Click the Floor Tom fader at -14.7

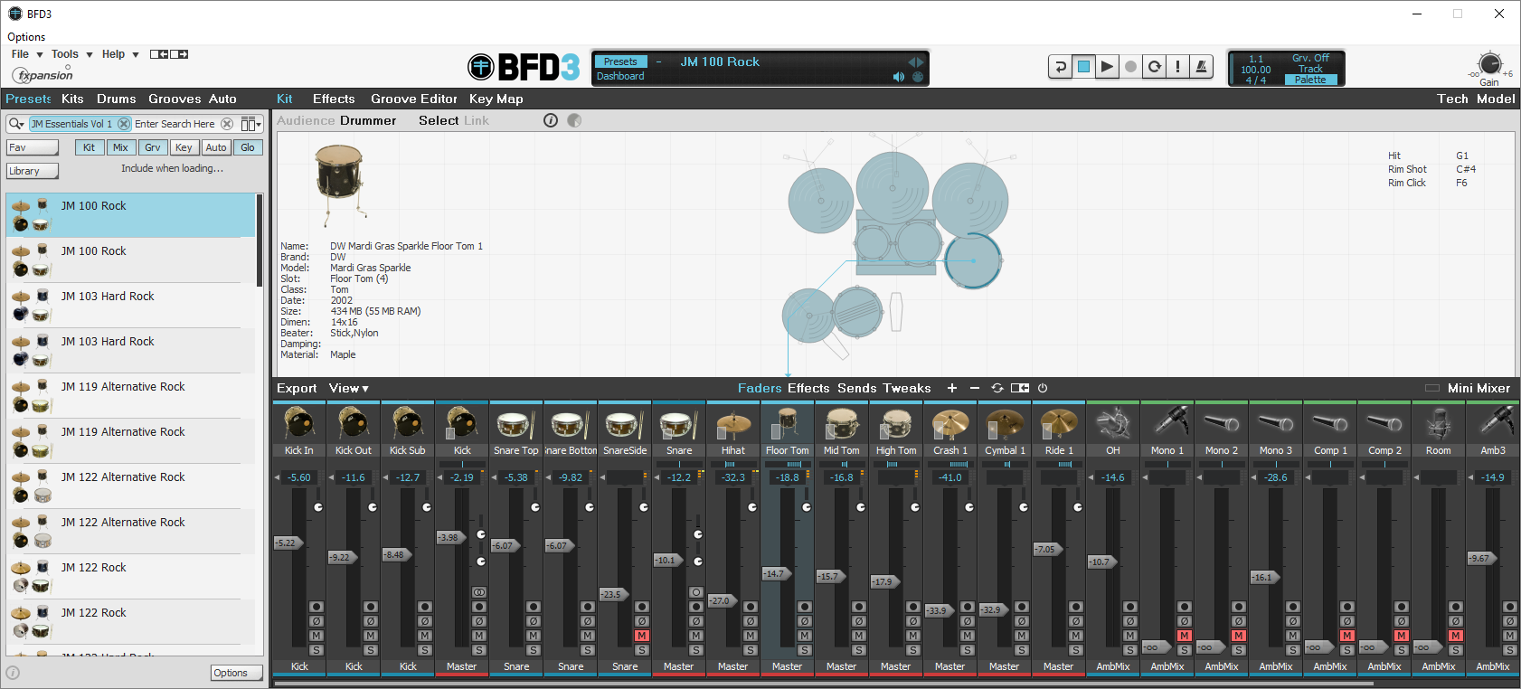point(775,573)
